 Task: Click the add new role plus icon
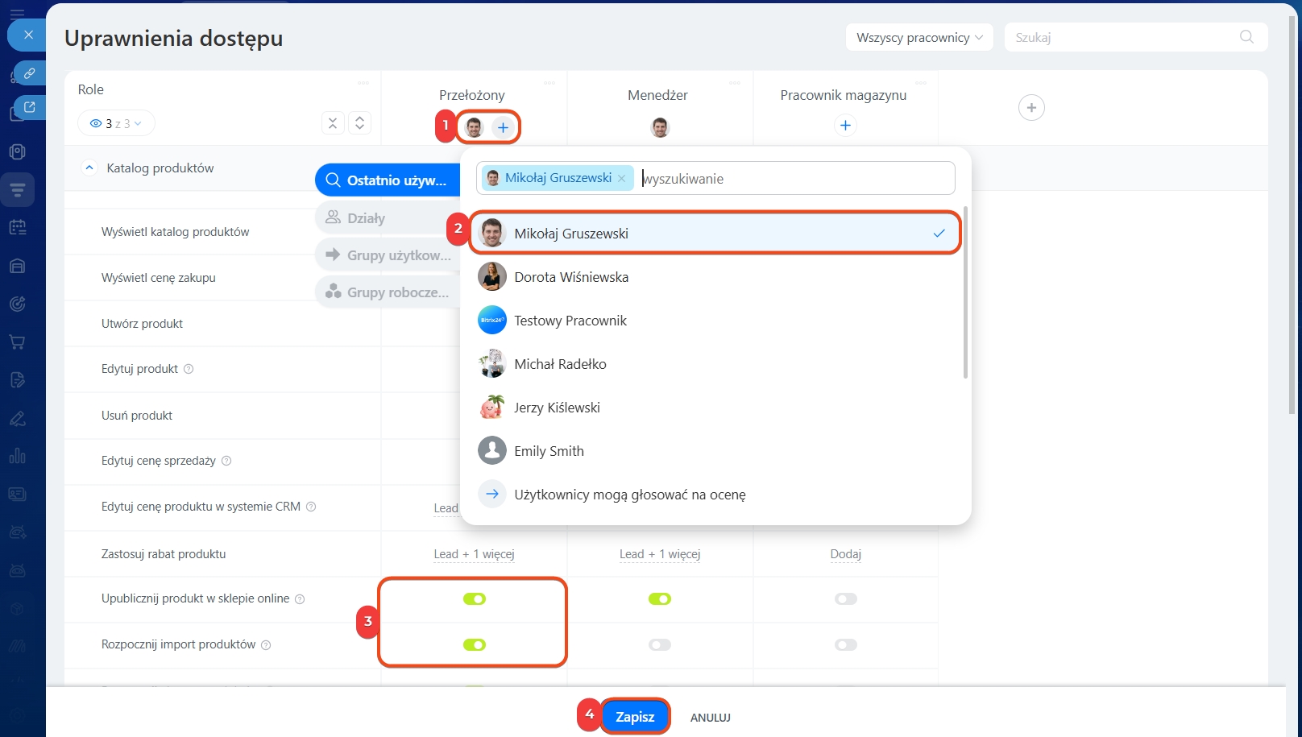[1030, 108]
